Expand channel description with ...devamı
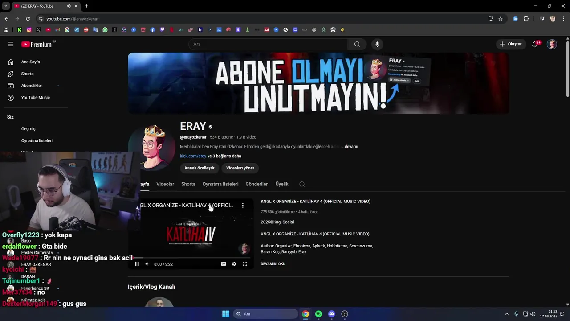The height and width of the screenshot is (321, 570). (x=350, y=147)
